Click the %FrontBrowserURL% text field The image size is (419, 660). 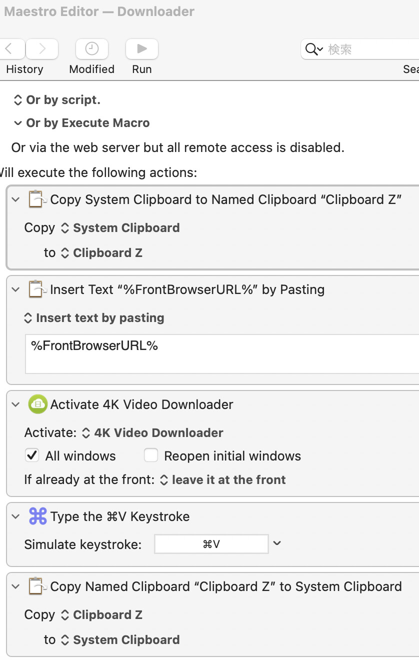tap(222, 354)
